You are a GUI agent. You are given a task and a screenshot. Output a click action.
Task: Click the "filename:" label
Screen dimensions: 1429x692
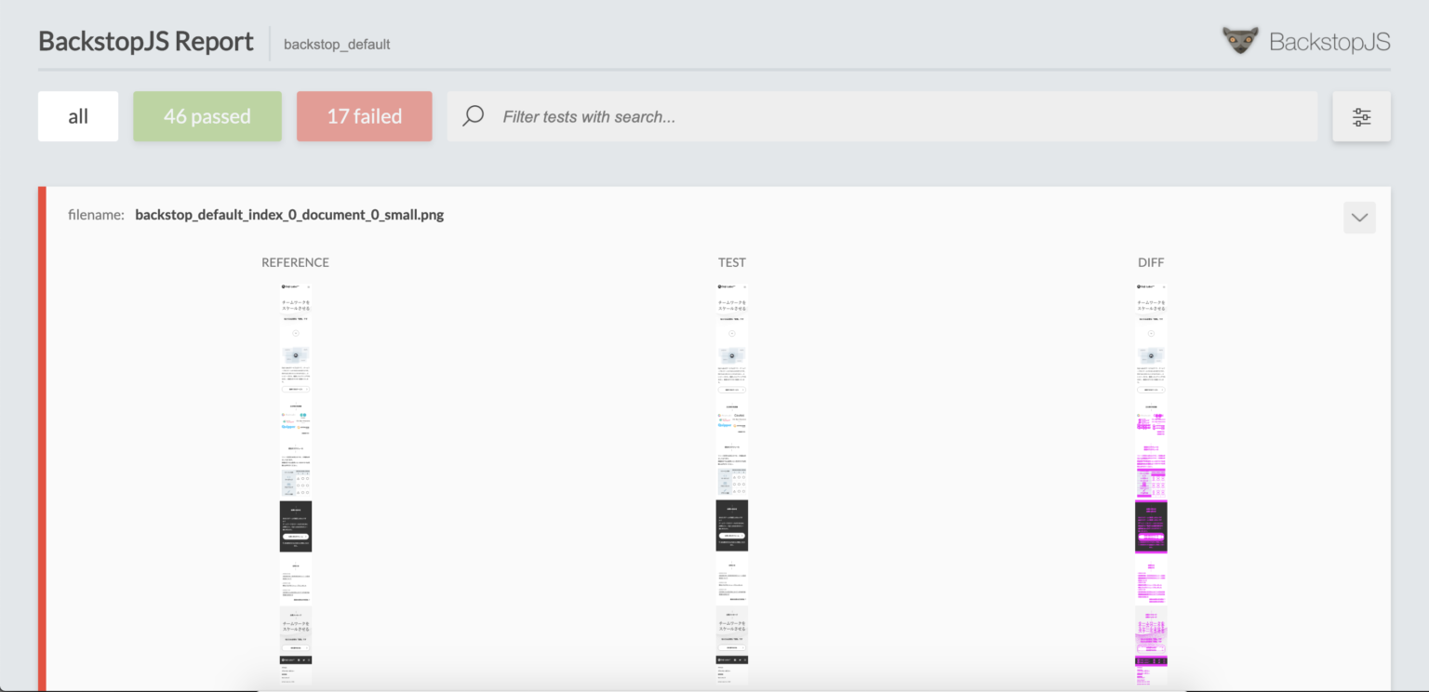pyautogui.click(x=96, y=215)
